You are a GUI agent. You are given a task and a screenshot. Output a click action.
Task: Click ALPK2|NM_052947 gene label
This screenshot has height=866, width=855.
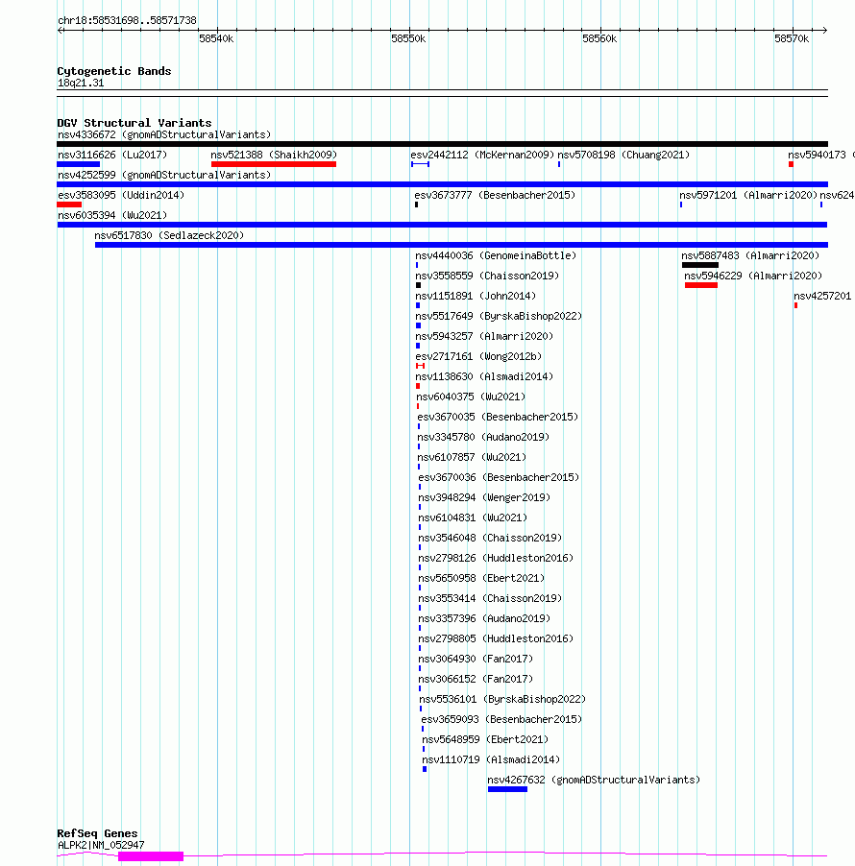[101, 845]
